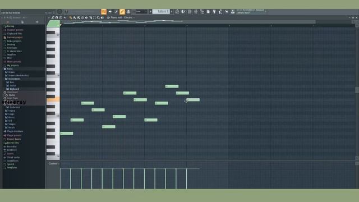Open the channel rack view icon

pos(190,11)
